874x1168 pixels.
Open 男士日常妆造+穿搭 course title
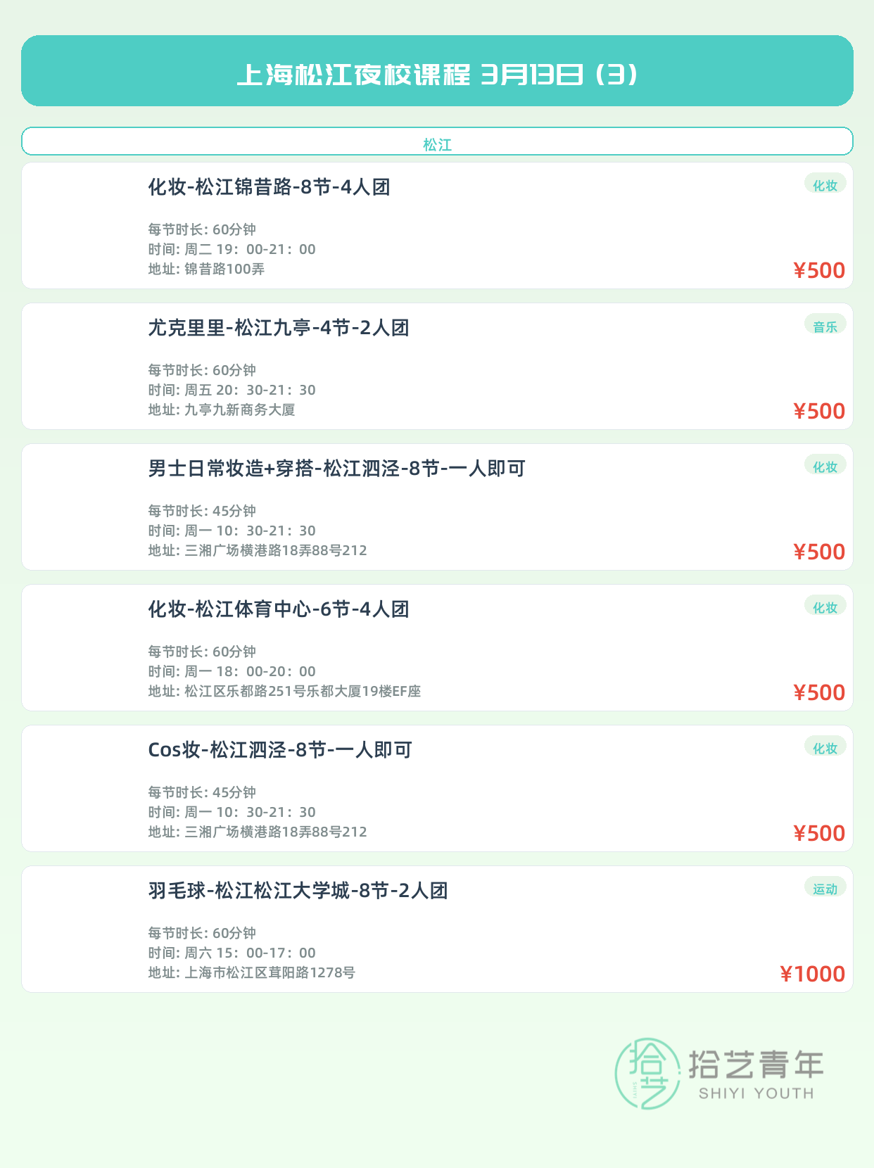[336, 469]
